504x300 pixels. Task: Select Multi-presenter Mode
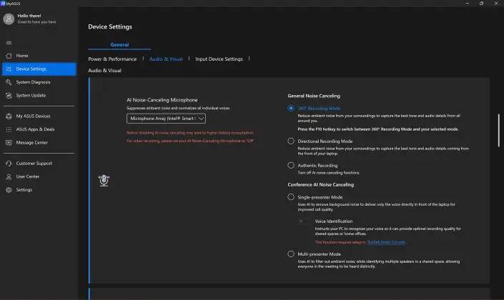[291, 254]
